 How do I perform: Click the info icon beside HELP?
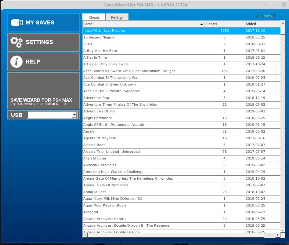(16, 62)
